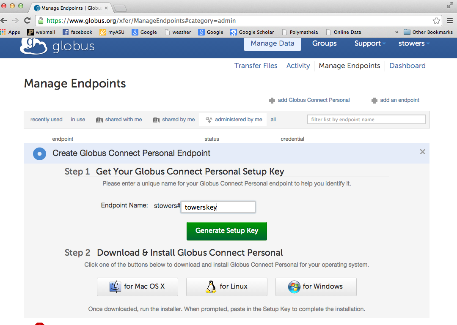Click credential column header
The image size is (457, 325).
[x=292, y=139]
